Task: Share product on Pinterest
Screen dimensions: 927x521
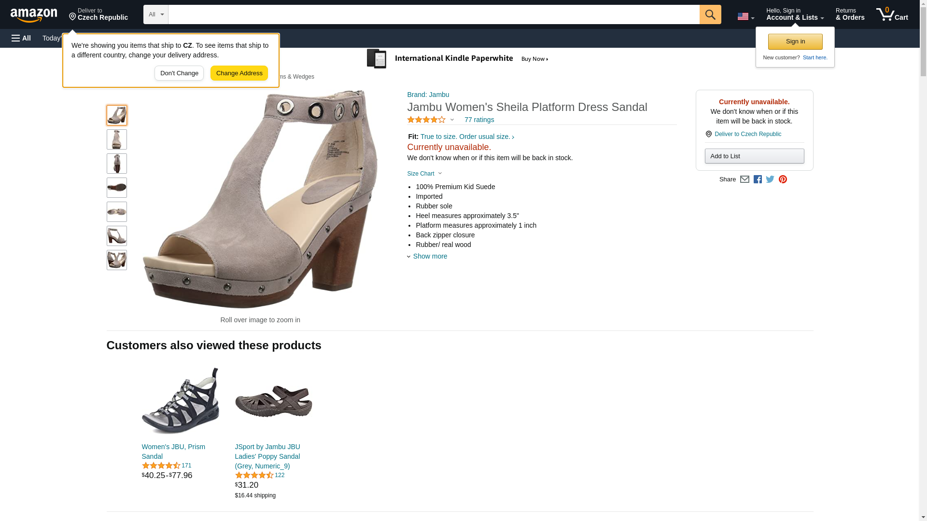Action: tap(783, 179)
